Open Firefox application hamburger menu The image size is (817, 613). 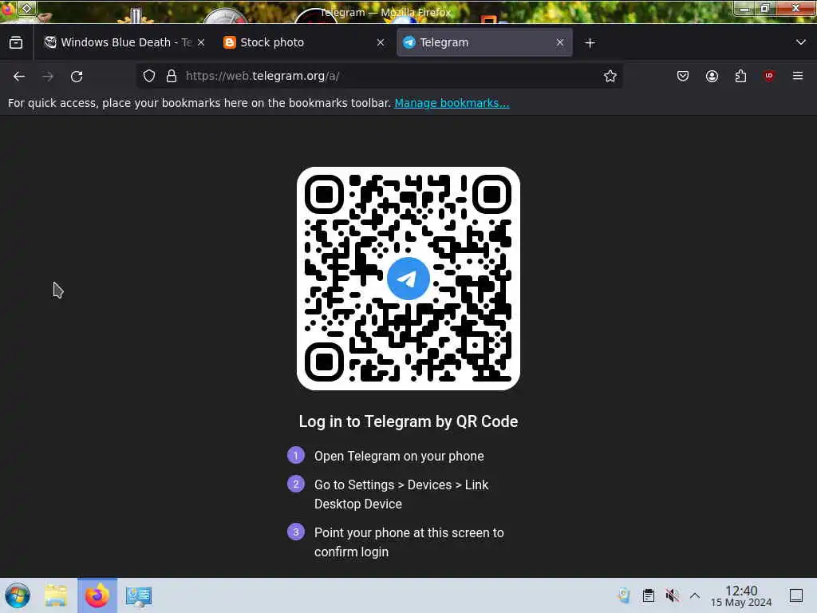[798, 76]
